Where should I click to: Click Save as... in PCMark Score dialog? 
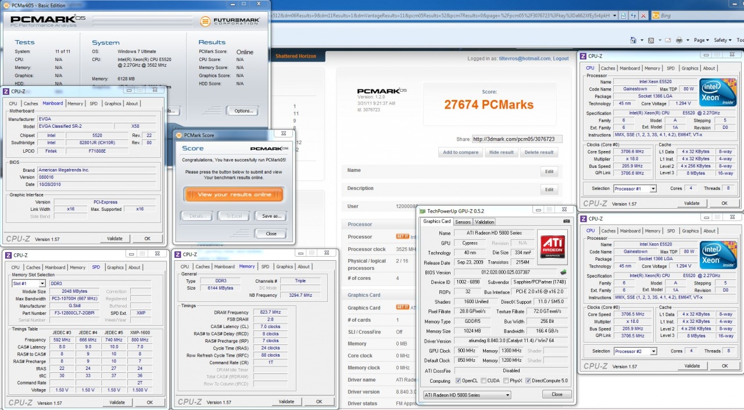[x=271, y=216]
